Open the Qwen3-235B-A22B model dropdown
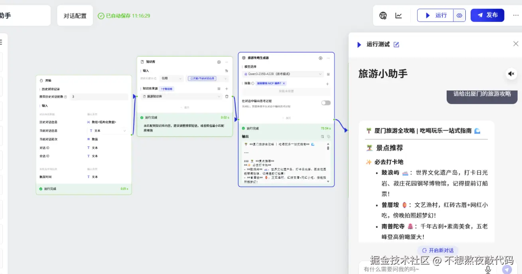Image resolution: width=522 pixels, height=274 pixels. [x=283, y=74]
